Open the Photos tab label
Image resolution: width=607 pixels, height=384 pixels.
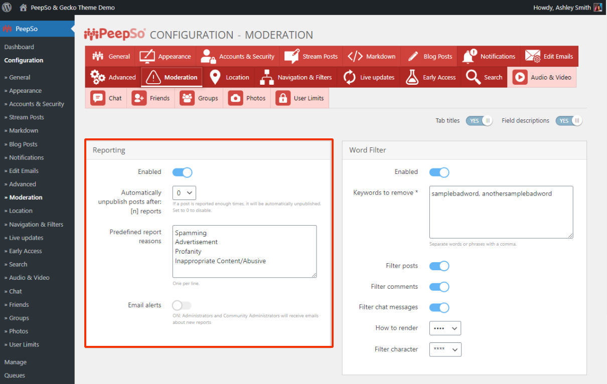(256, 98)
